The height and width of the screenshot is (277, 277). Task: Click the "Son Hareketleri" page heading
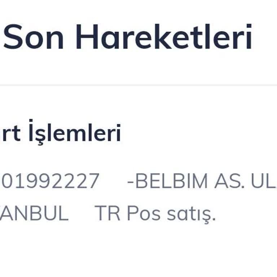coord(128,38)
